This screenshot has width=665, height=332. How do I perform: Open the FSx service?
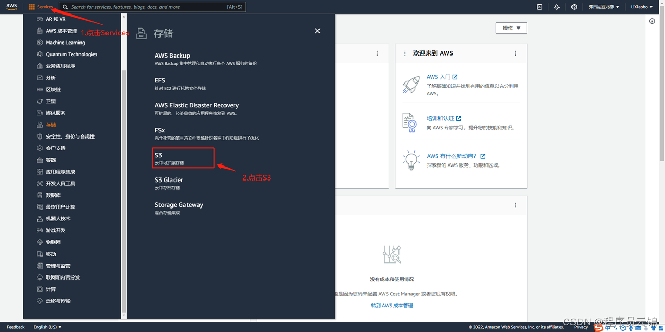click(x=159, y=130)
